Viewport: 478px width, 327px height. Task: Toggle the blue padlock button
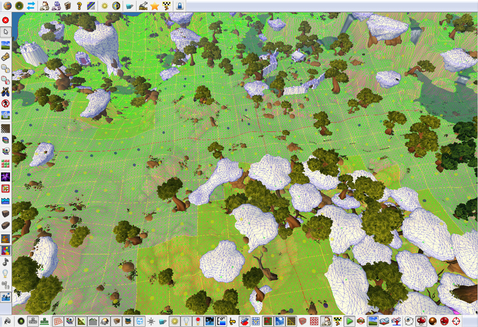180,6
